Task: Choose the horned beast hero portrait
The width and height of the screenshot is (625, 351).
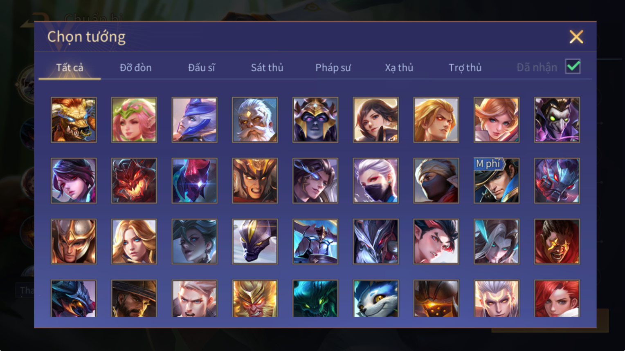Action: pos(74,120)
